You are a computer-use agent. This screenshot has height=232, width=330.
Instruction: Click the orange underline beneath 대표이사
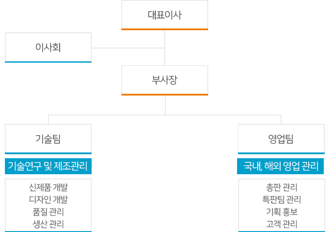coord(165,29)
